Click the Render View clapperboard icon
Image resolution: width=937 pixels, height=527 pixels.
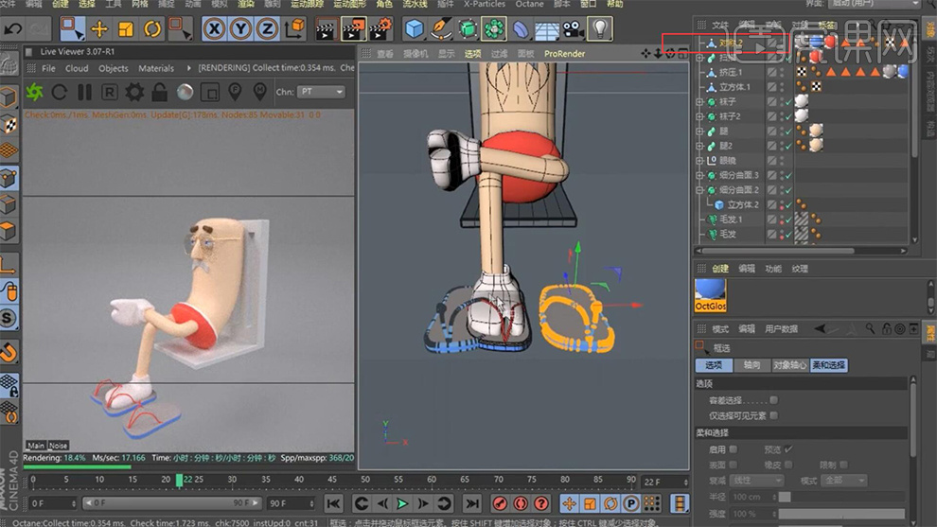327,28
